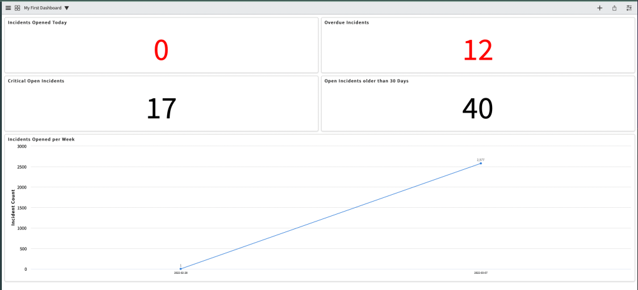Open the 40 incidents older than 30 days
This screenshot has width=638, height=290.
[x=478, y=108]
